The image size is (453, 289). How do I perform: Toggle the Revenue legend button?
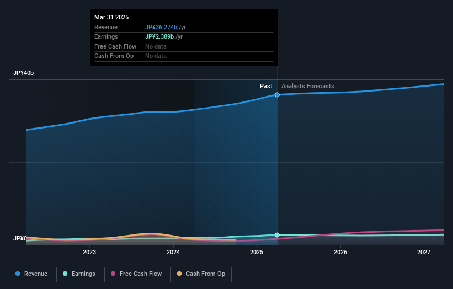(31, 274)
